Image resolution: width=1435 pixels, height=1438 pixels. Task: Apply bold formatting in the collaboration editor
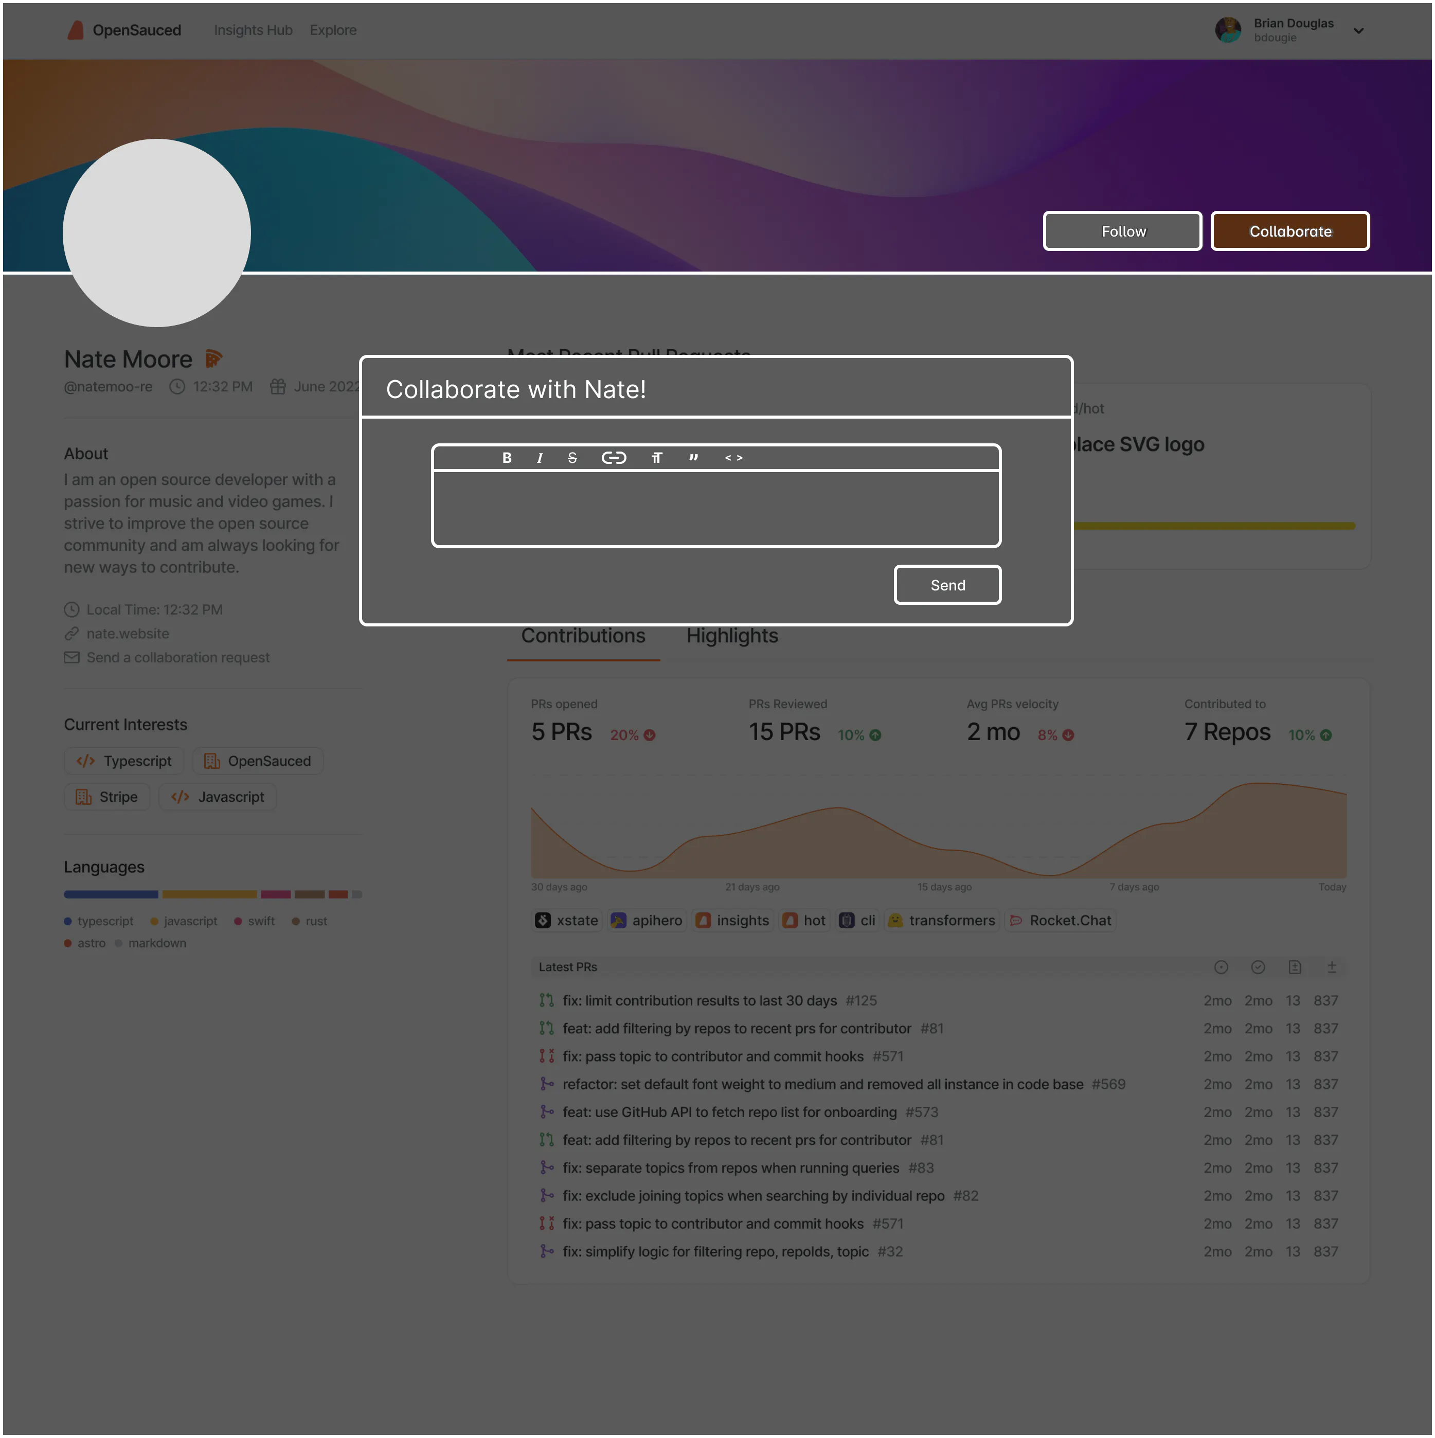pos(507,458)
